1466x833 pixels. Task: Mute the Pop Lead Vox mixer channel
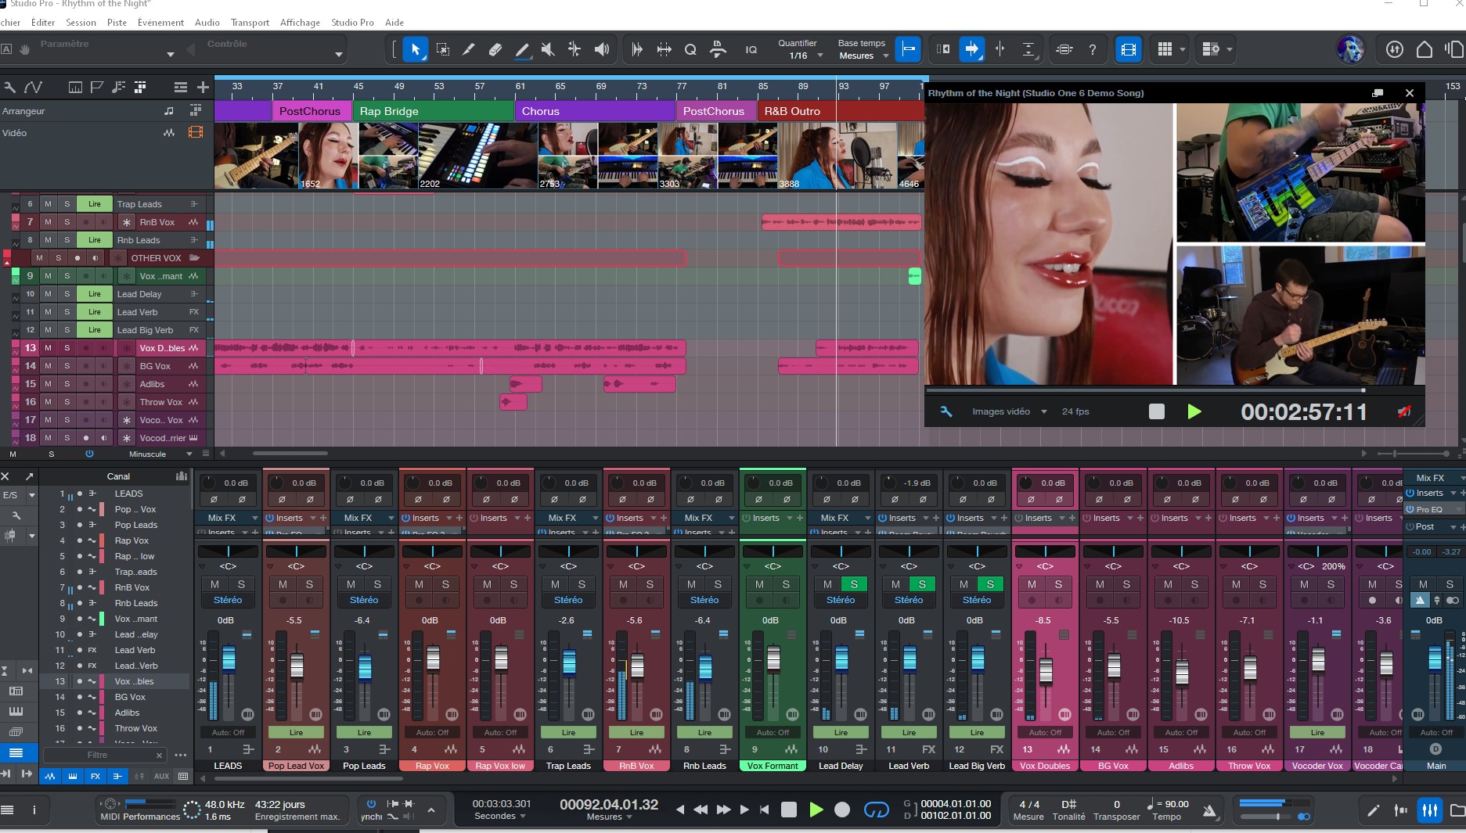point(283,584)
